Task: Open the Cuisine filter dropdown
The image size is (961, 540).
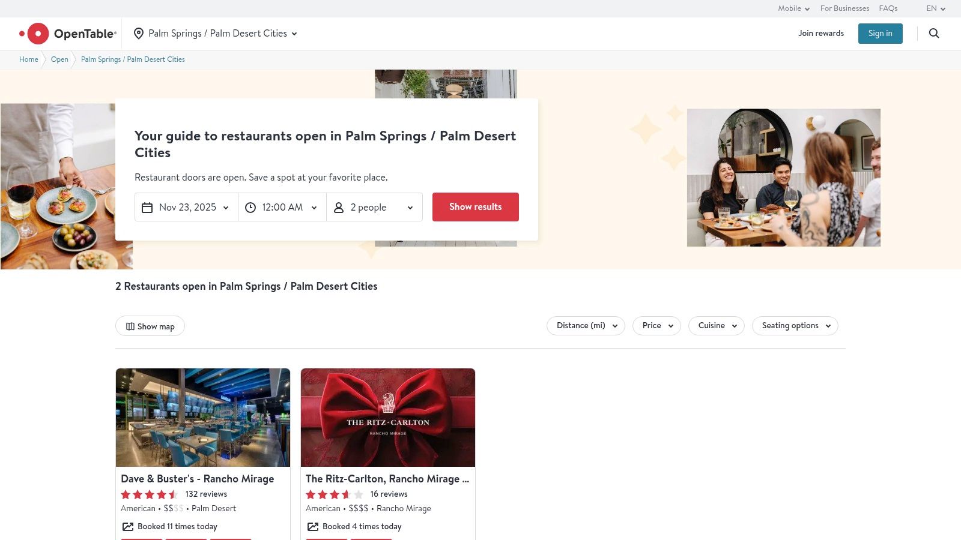Action: coord(716,325)
